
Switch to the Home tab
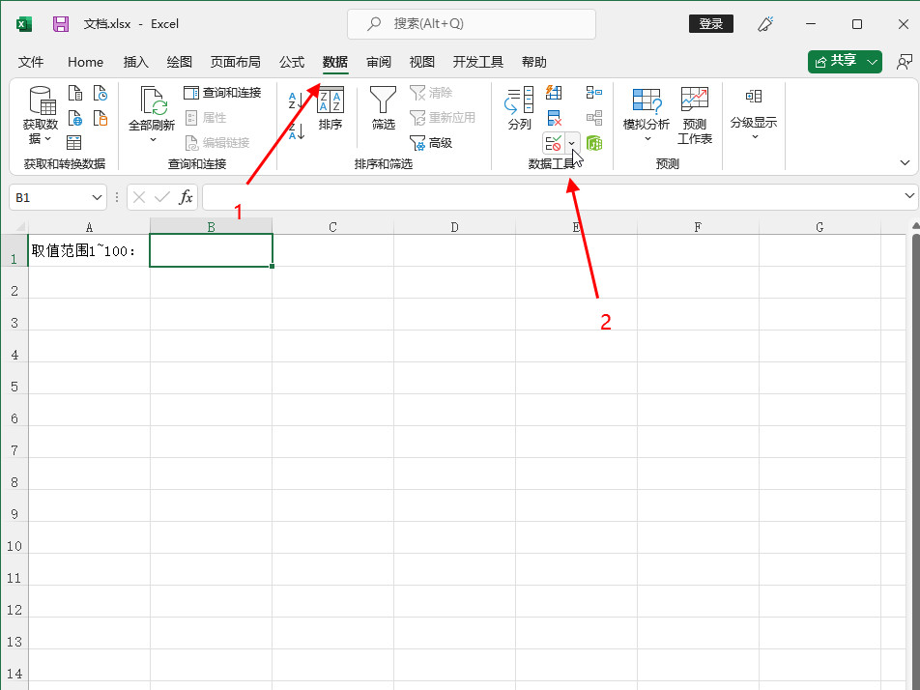pos(85,62)
